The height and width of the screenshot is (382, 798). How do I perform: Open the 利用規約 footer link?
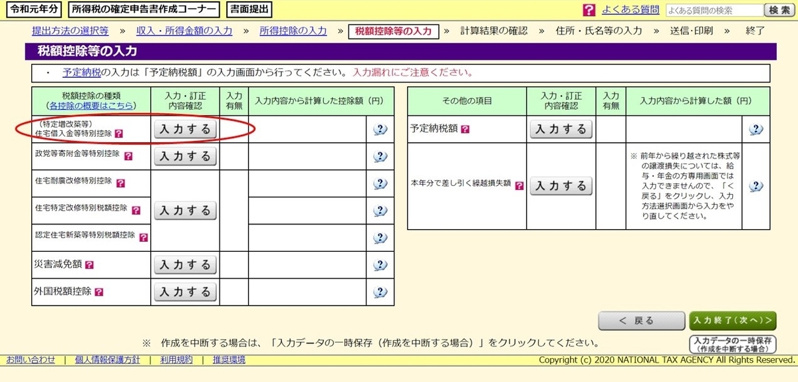point(176,359)
